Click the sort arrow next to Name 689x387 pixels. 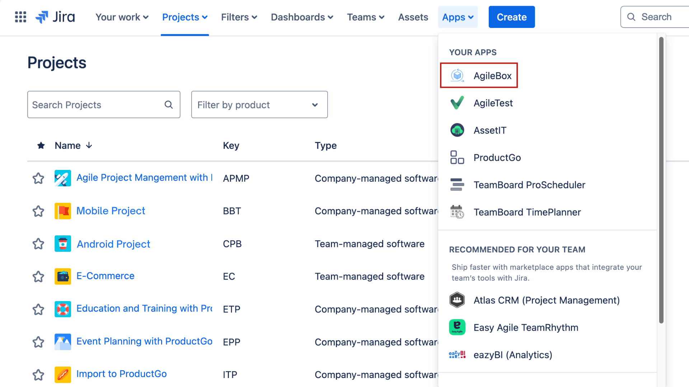pyautogui.click(x=89, y=145)
